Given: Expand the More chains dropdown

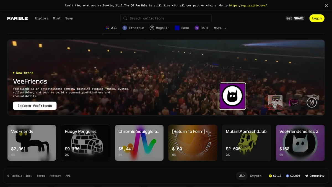Looking at the screenshot, I should 220,28.
